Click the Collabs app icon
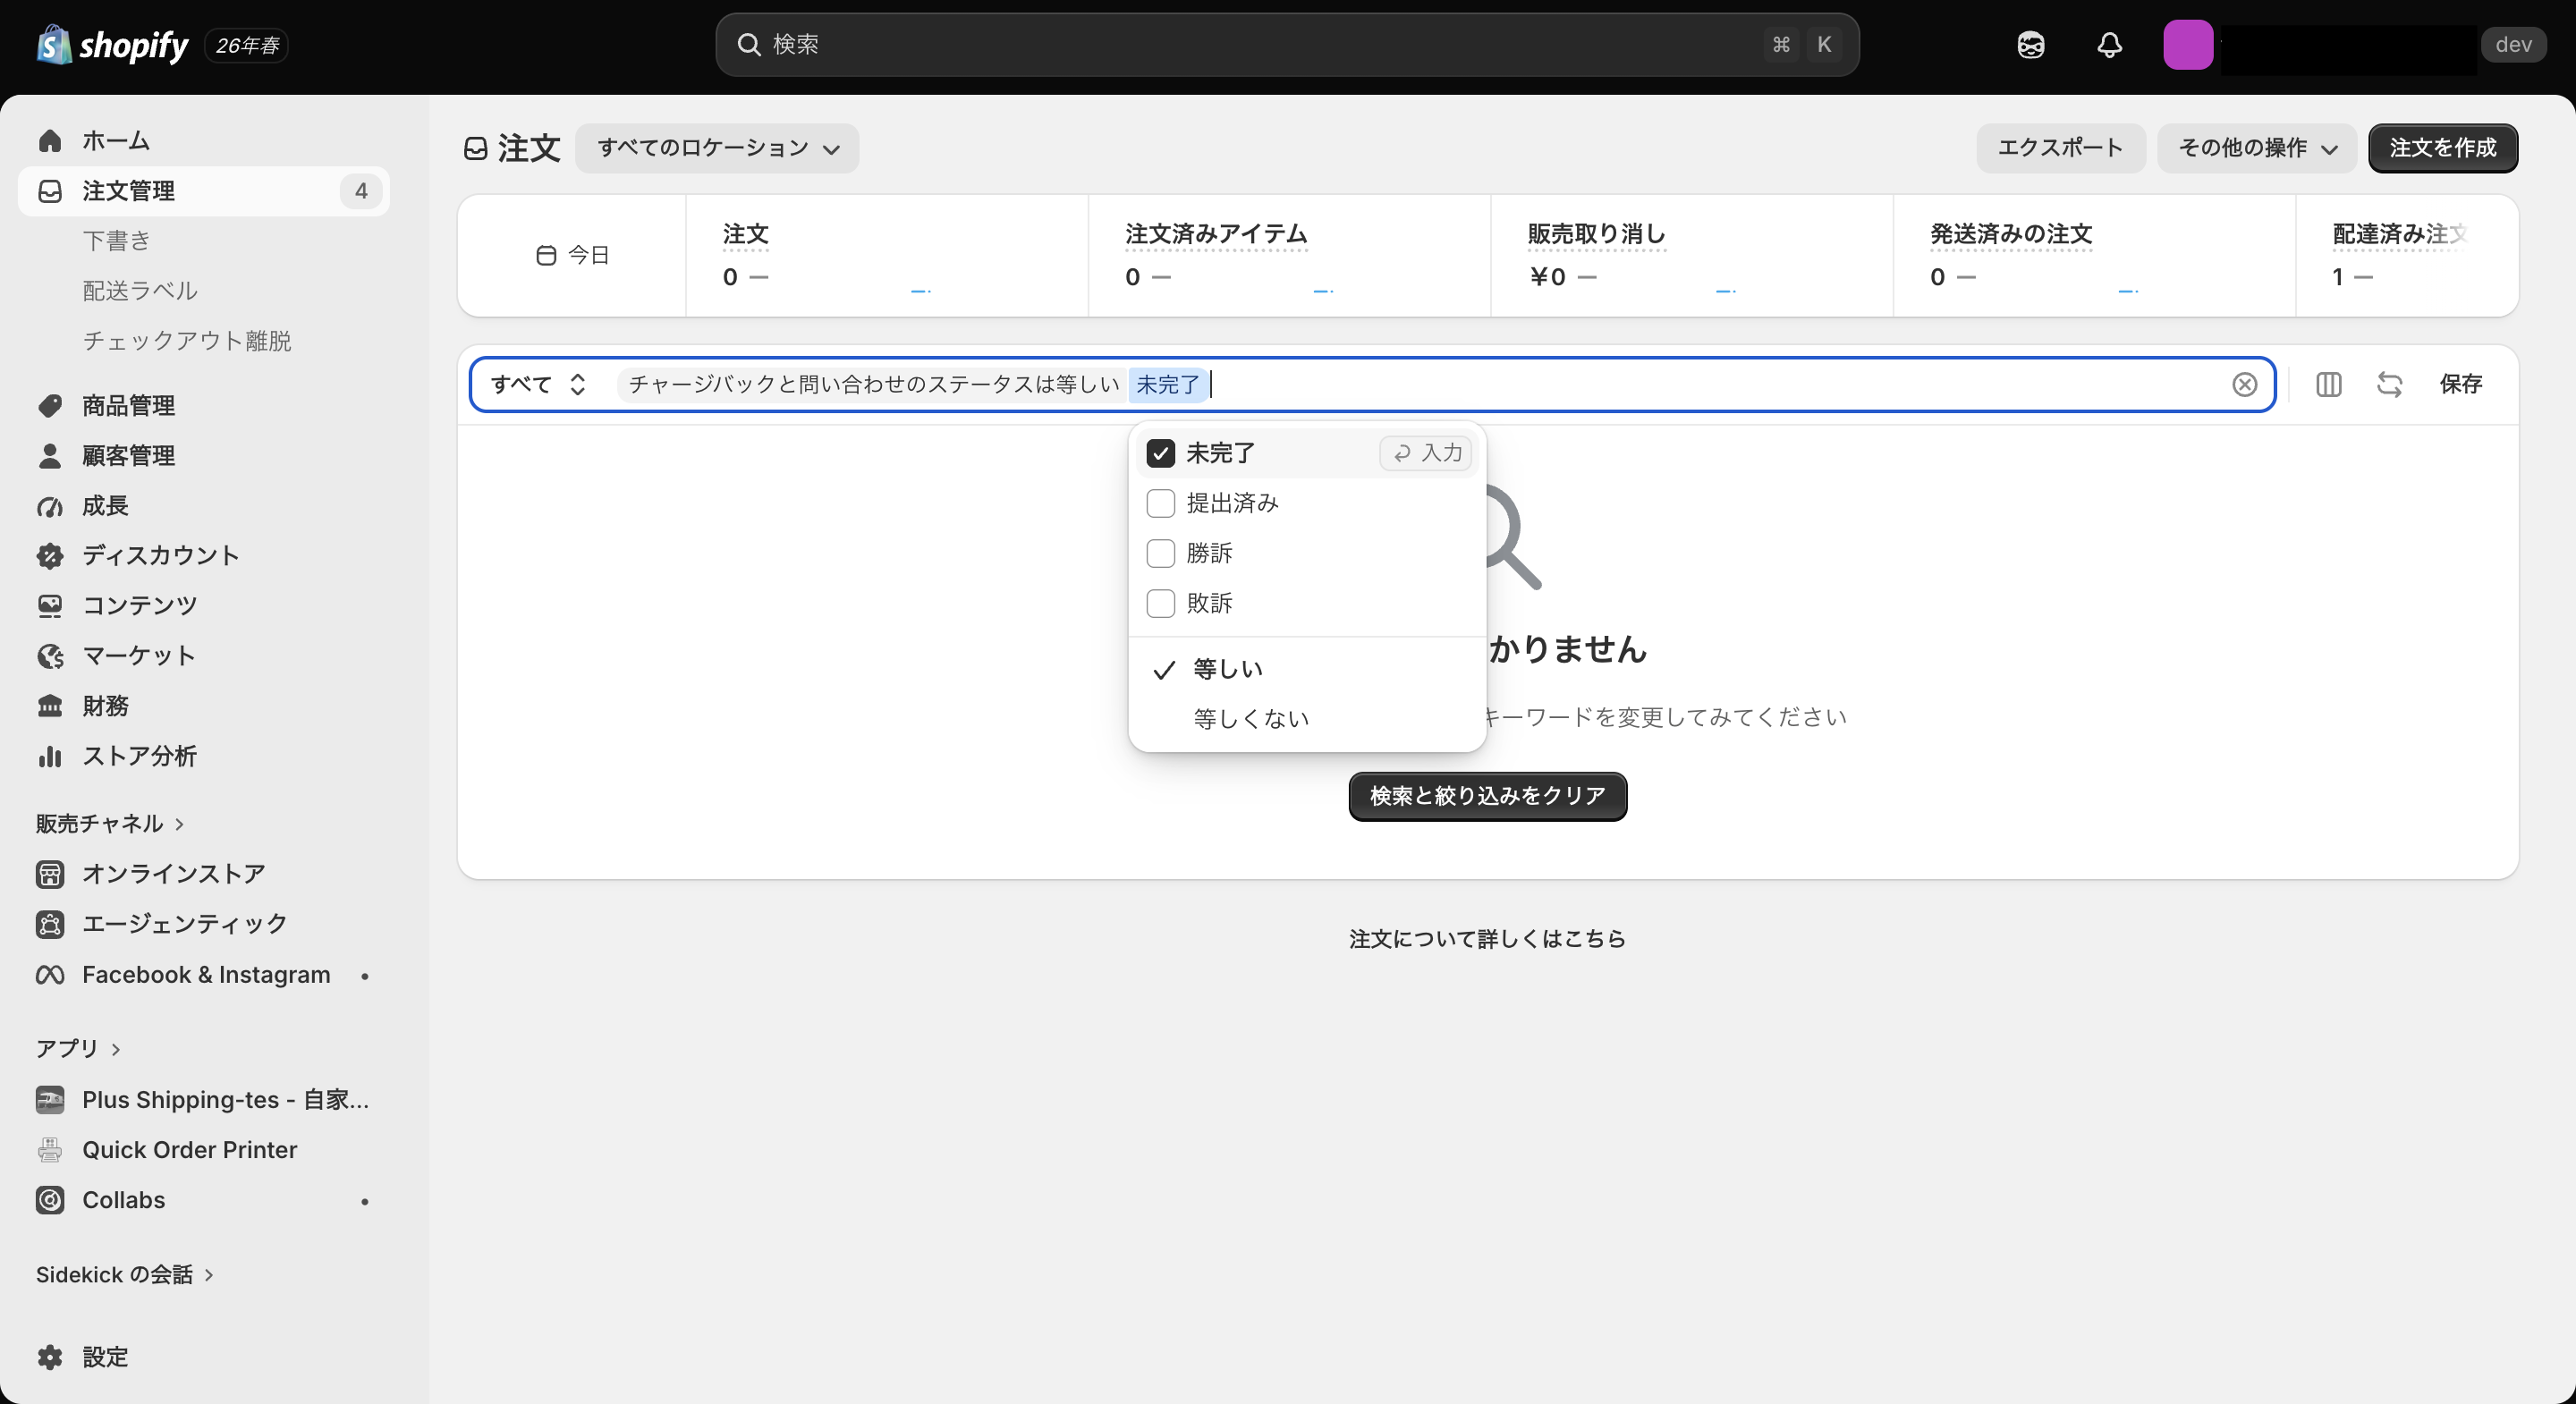 (x=50, y=1199)
